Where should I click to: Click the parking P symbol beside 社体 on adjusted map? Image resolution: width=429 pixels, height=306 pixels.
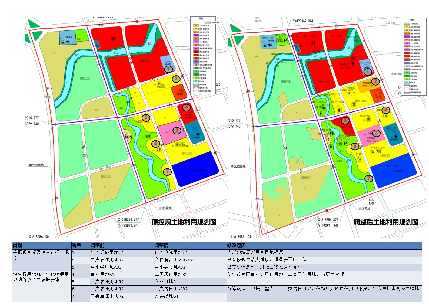pos(345,143)
